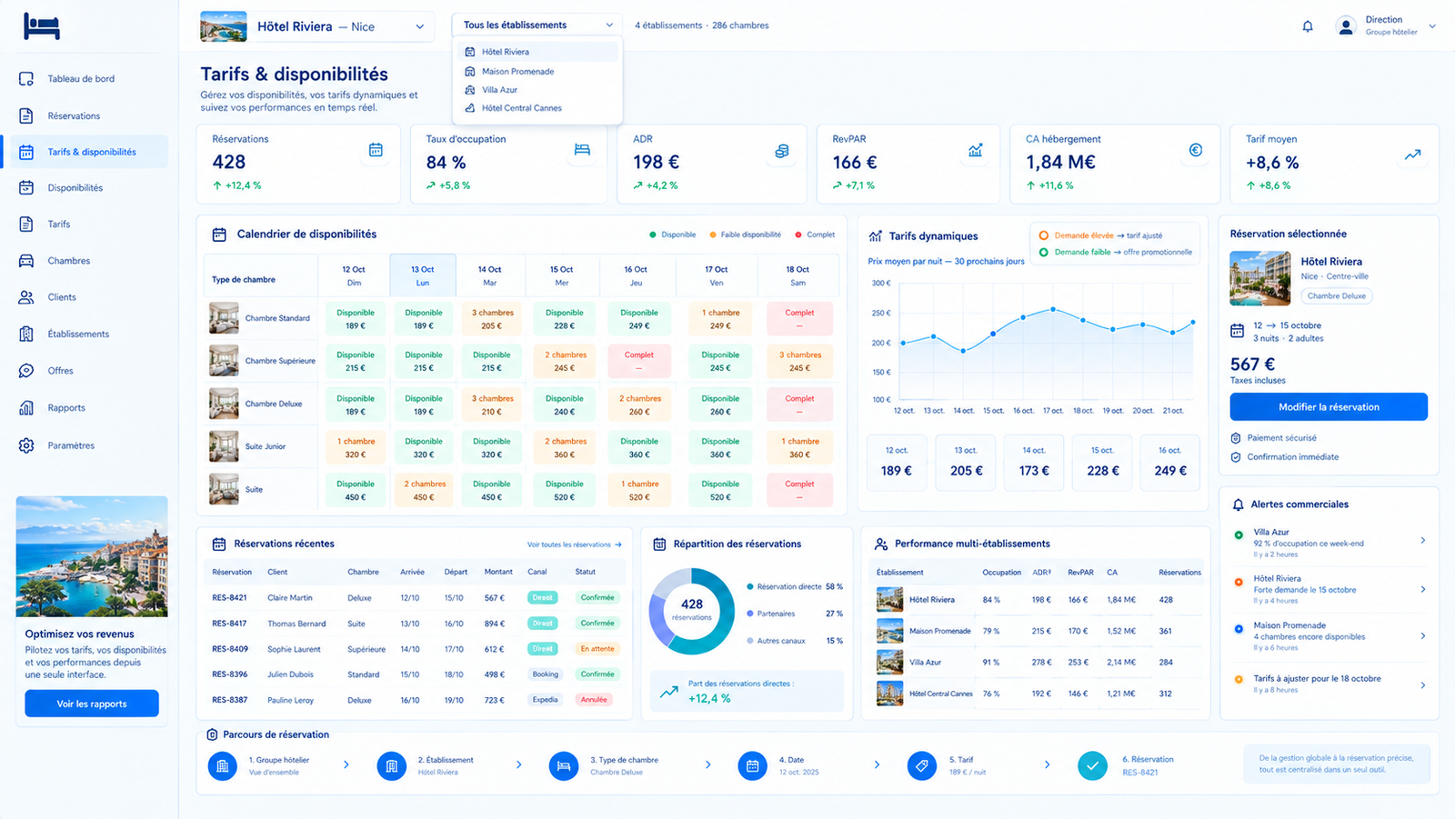This screenshot has width=1455, height=819.
Task: Click the calendar icon on Réservations card
Action: [376, 150]
